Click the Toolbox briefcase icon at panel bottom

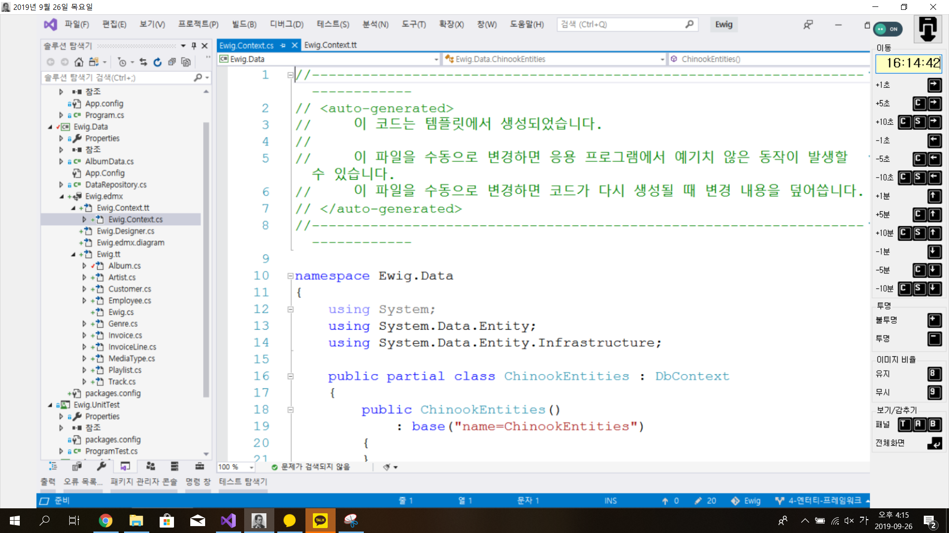click(x=200, y=466)
